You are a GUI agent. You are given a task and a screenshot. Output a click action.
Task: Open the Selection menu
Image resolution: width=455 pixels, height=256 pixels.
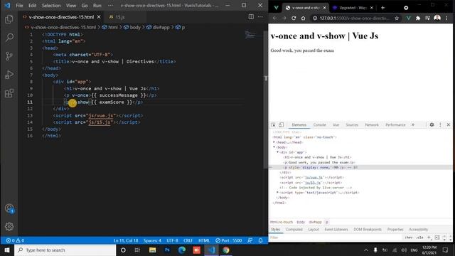(51, 6)
